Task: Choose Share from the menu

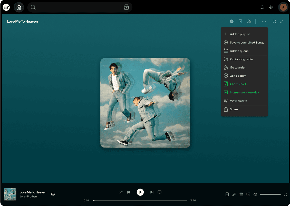Action: [x=244, y=109]
